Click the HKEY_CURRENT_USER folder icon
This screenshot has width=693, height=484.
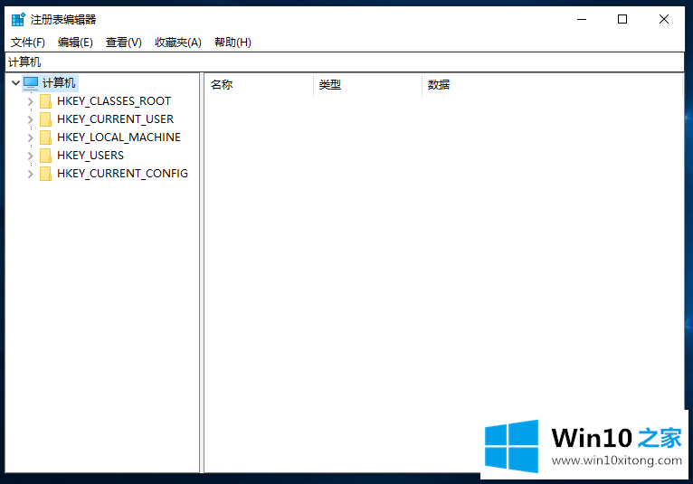point(46,119)
